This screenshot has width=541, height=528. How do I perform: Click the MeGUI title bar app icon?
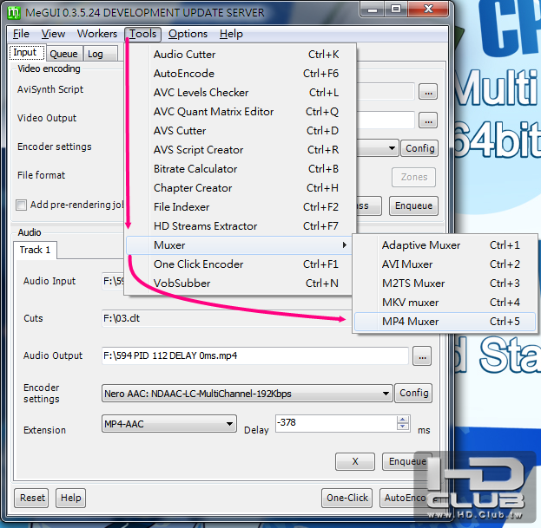pyautogui.click(x=14, y=13)
